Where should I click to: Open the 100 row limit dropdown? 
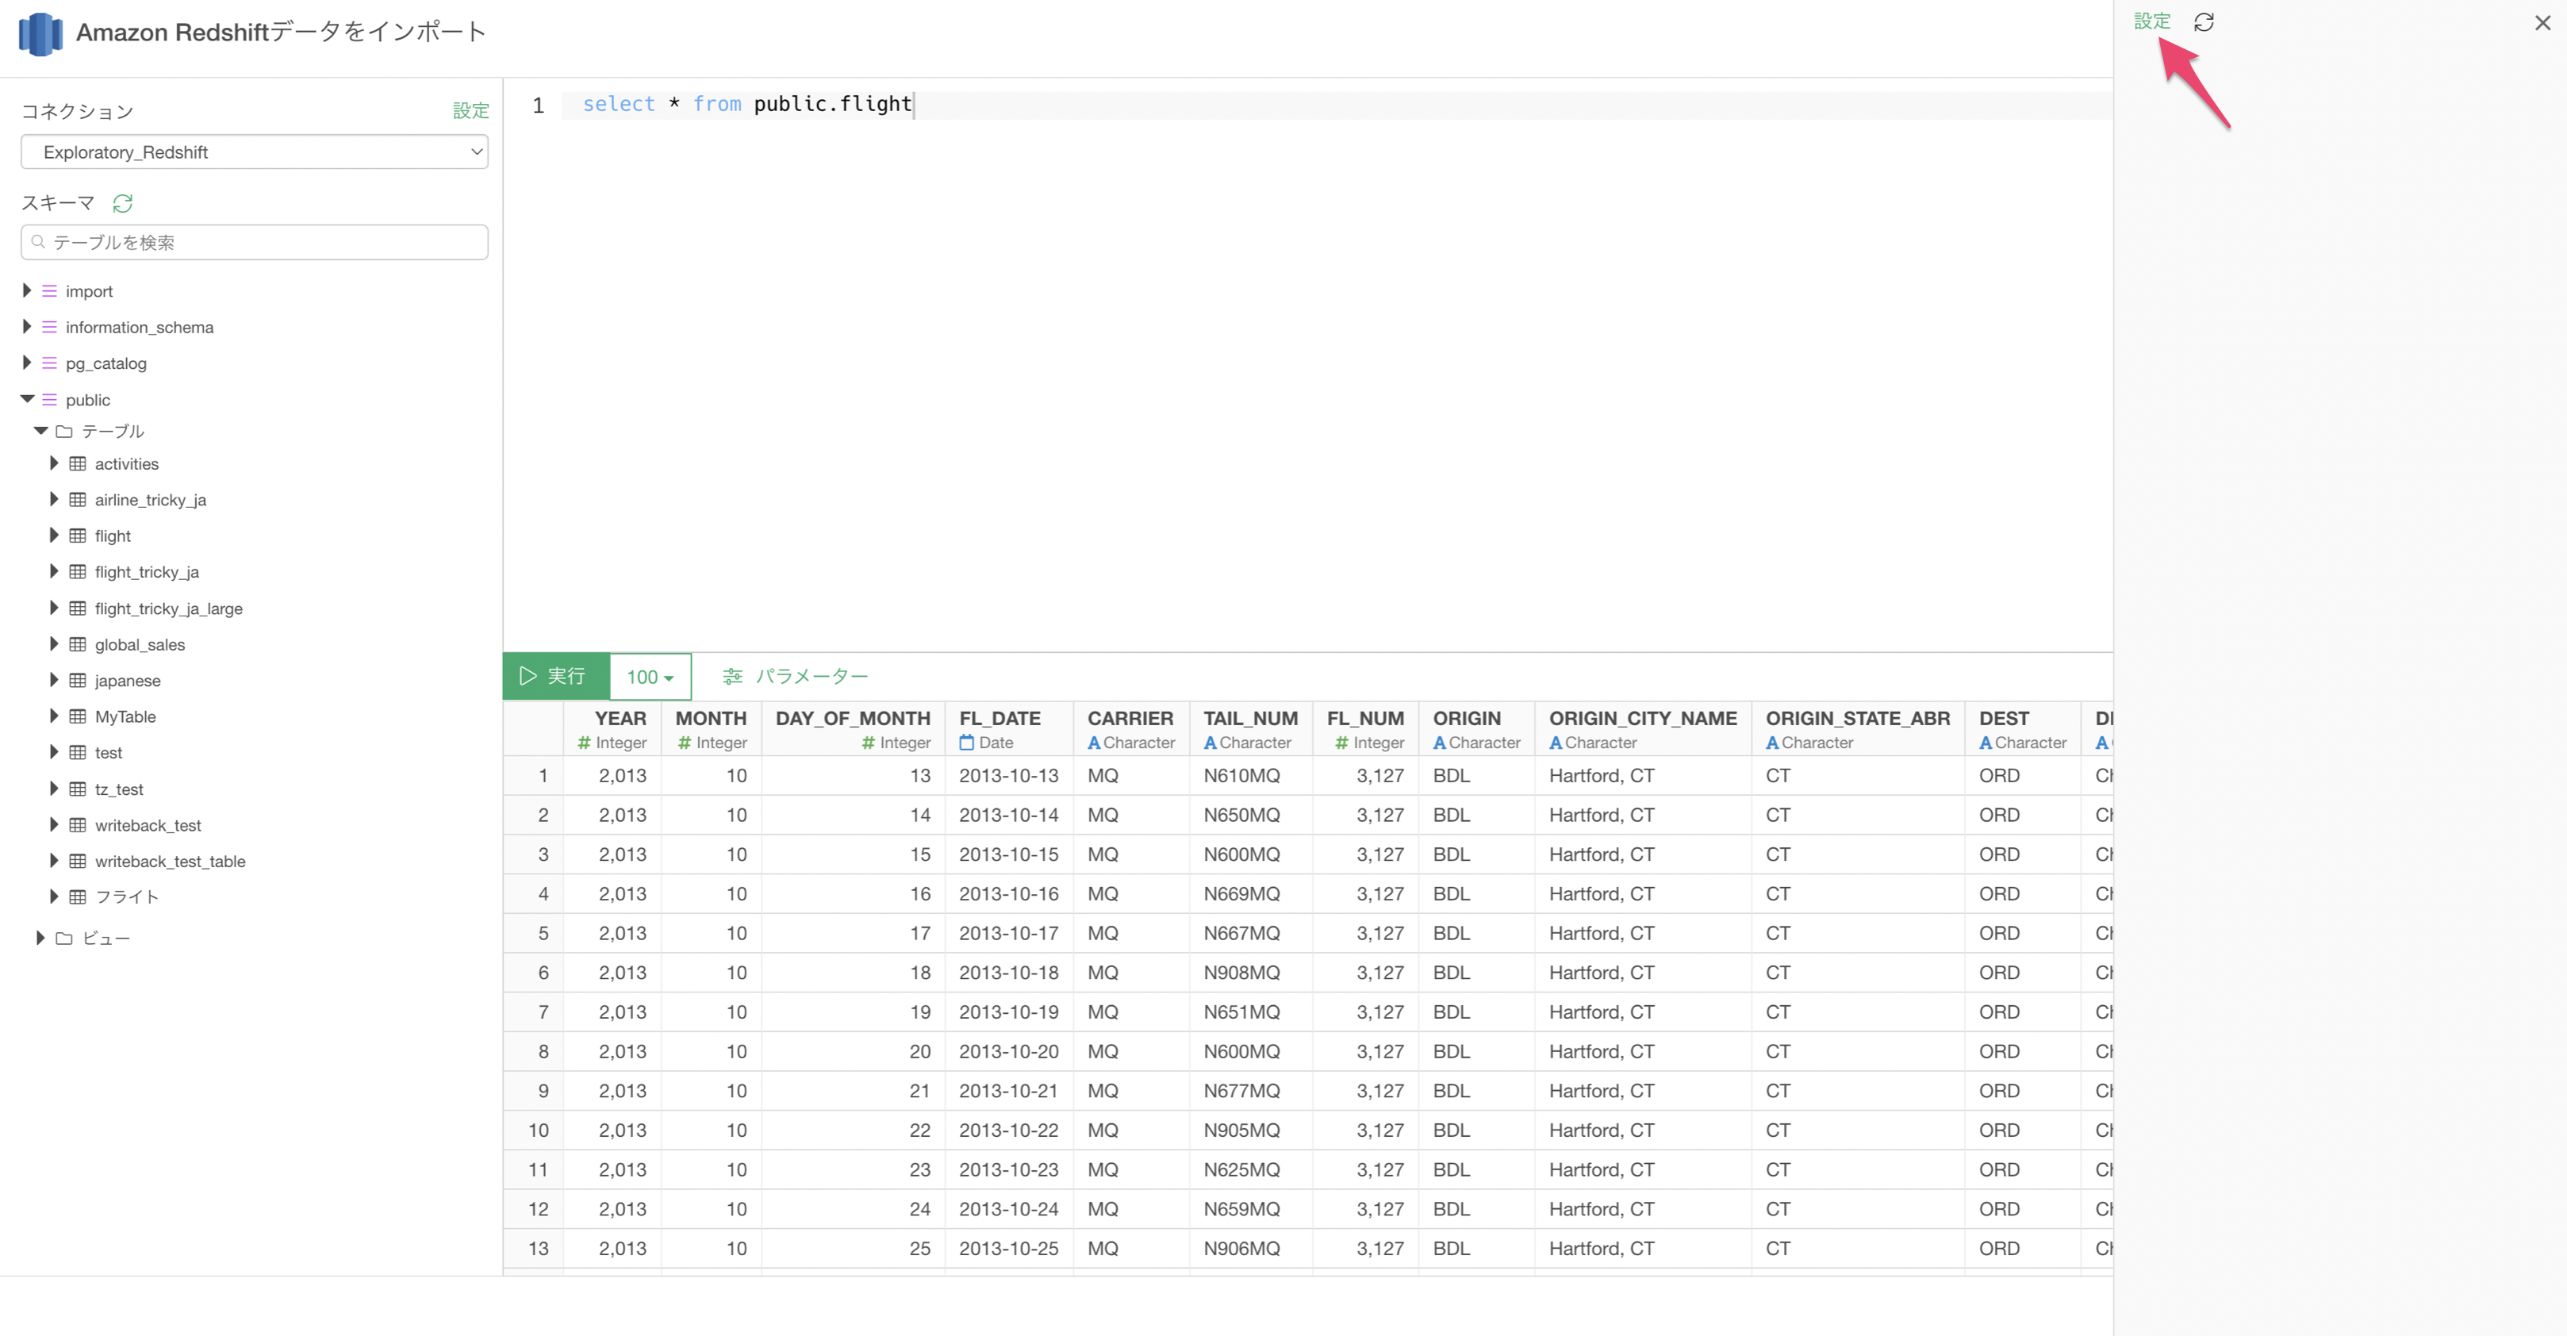[x=650, y=677]
